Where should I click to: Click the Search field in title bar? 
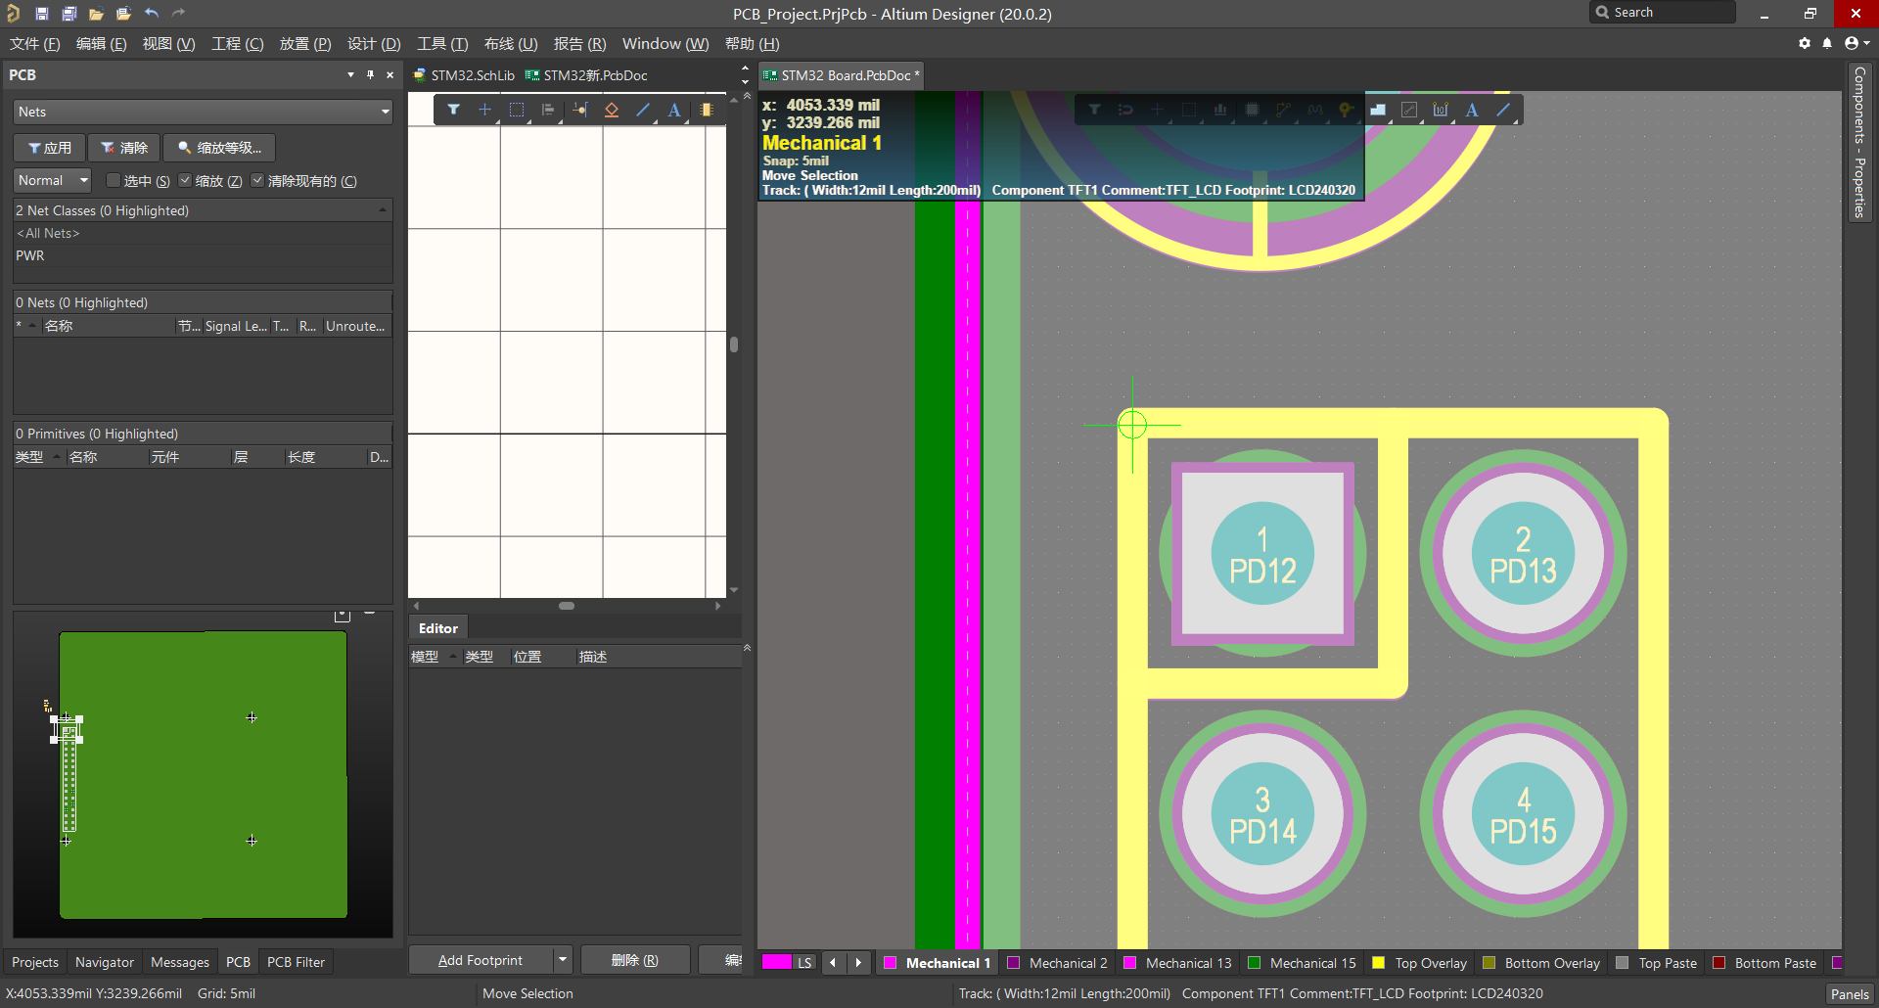pyautogui.click(x=1664, y=13)
